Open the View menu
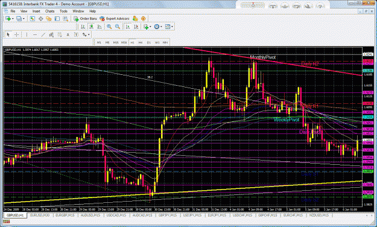 (24, 11)
